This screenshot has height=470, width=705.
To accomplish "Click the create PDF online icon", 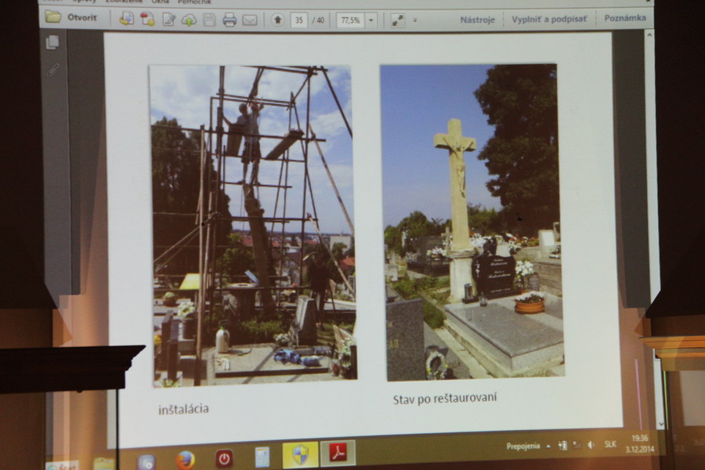I will [127, 19].
